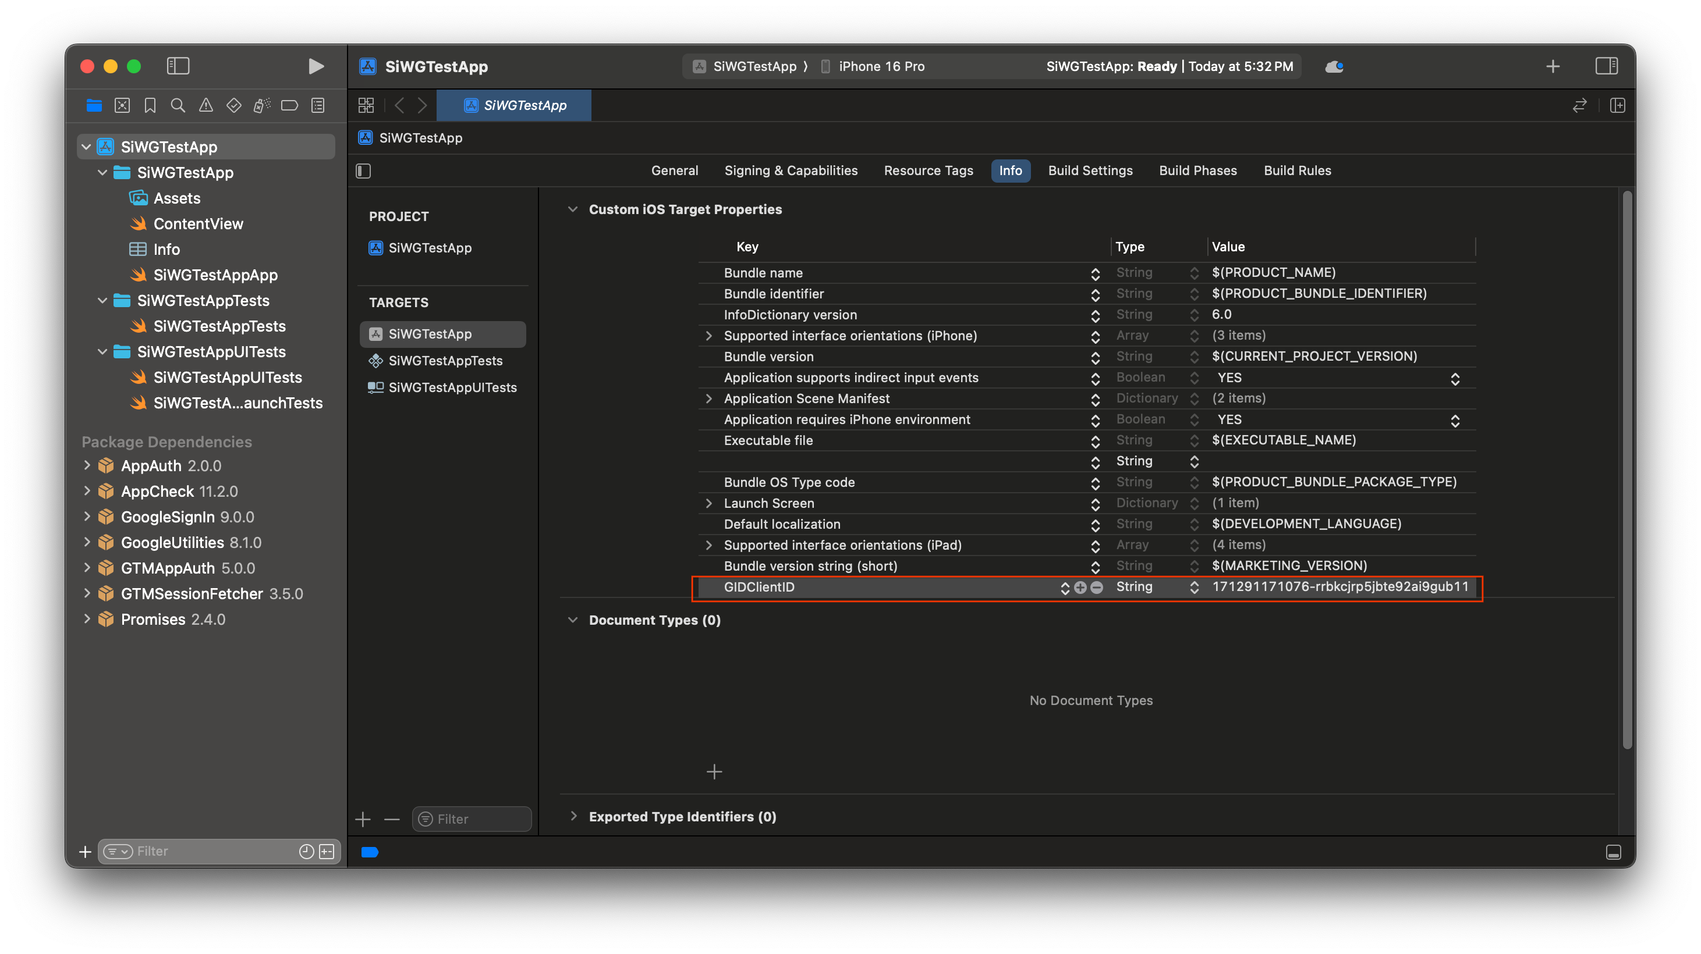Open the Find navigator magnifier icon
Image resolution: width=1701 pixels, height=954 pixels.
pos(178,105)
